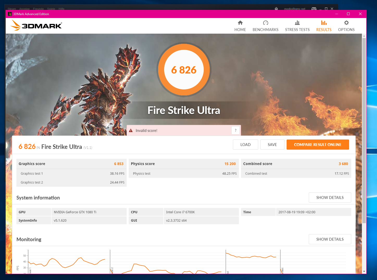Open the Hilfe menu in Steam window
Screen dimensions: 377x280
[x=61, y=9]
